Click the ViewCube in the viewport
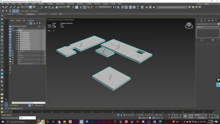This screenshot has height=124, width=220. (x=189, y=25)
